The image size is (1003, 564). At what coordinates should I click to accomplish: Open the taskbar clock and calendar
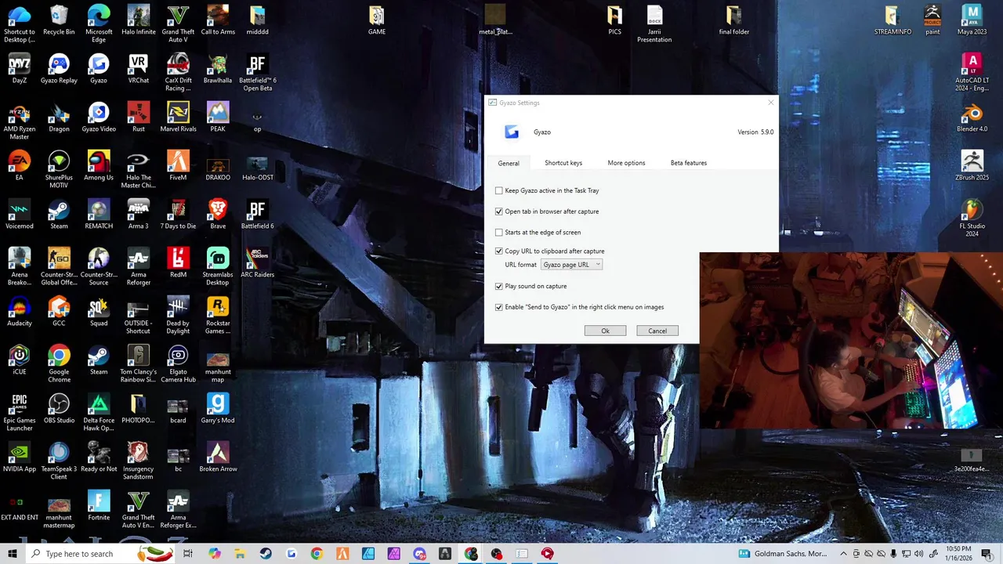(958, 554)
